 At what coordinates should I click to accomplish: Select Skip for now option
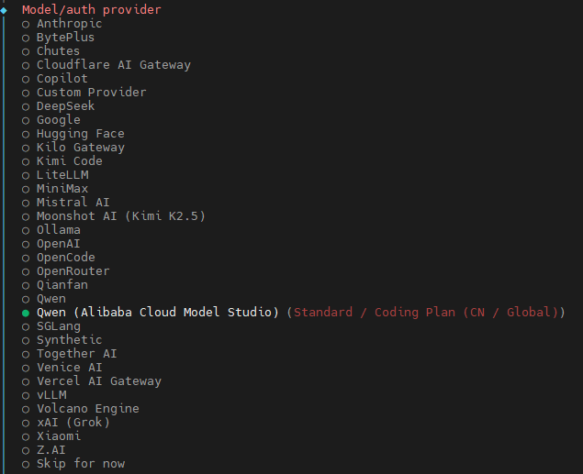73,464
